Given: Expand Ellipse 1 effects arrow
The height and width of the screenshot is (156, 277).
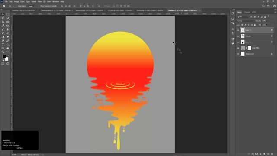Looking at the screenshot, I should (x=274, y=36).
